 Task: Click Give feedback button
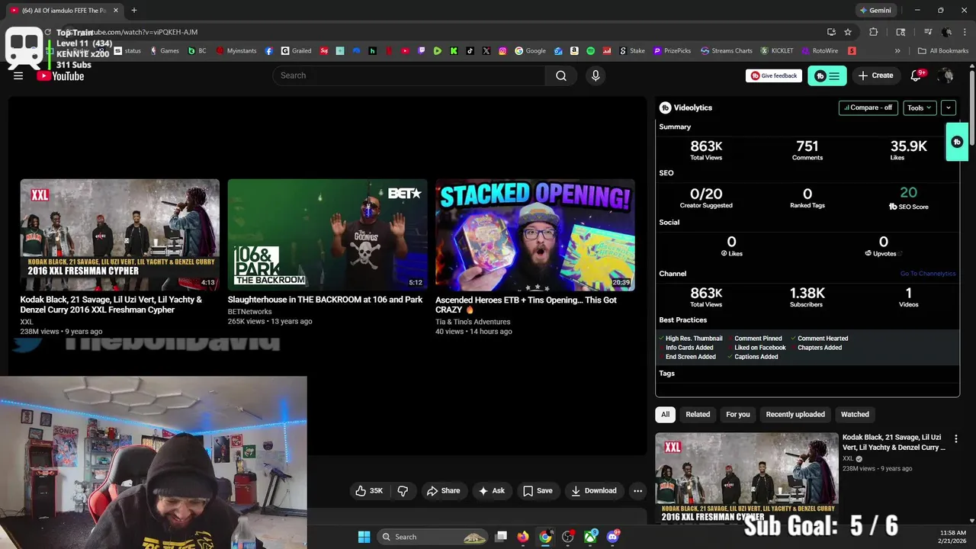click(x=774, y=75)
